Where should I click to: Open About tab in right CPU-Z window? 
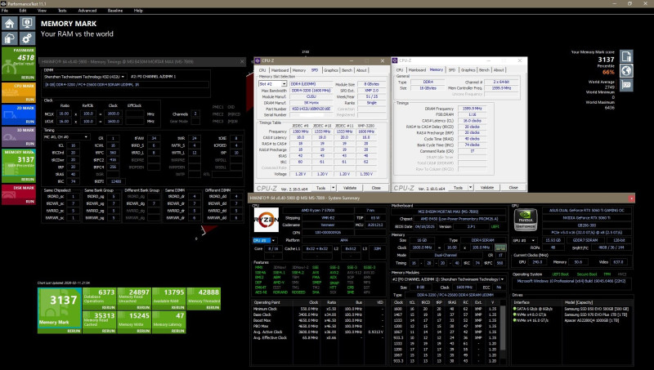pos(499,70)
